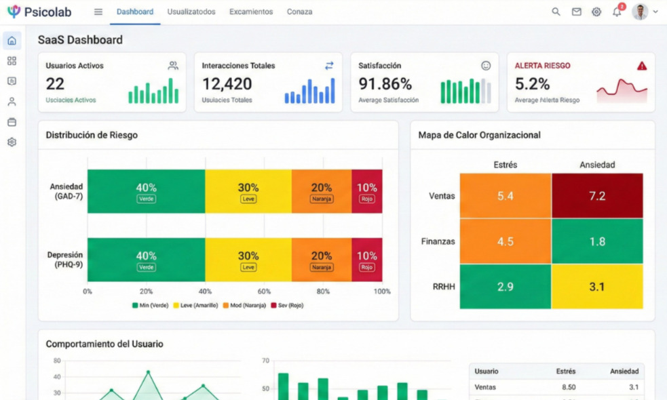This screenshot has width=667, height=400.
Task: Click the Ventas Ansiedad 7.2 heatmap cell
Action: click(596, 196)
